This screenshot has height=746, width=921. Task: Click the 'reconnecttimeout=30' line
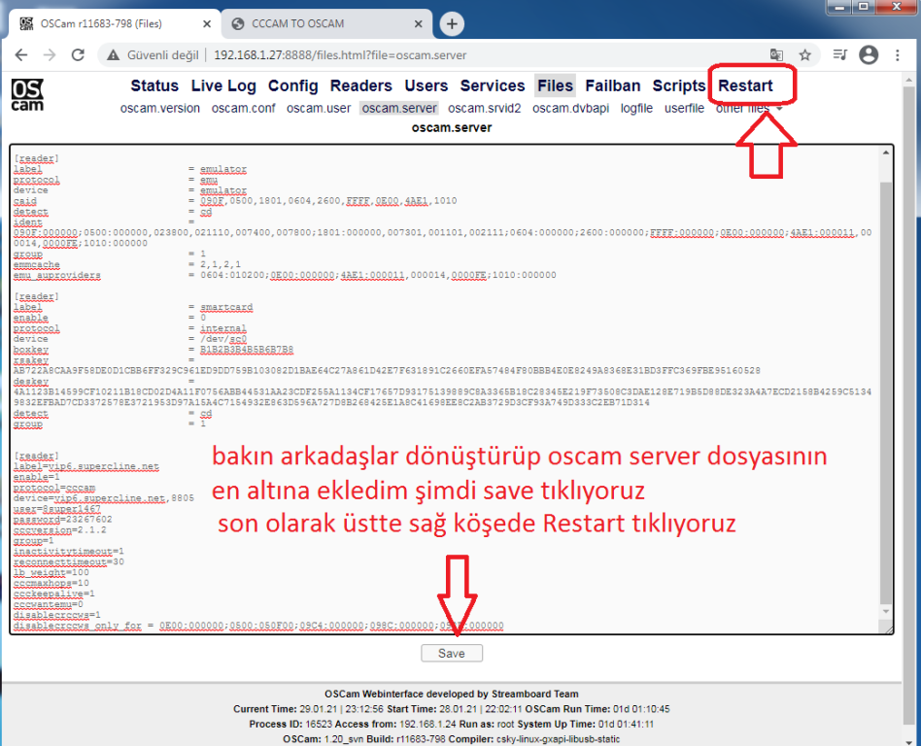tap(69, 562)
